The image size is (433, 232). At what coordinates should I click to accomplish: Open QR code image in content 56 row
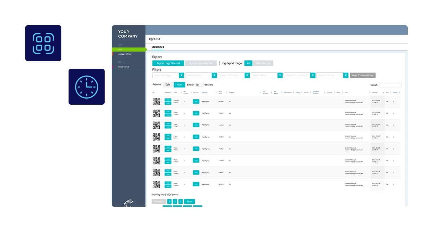[x=156, y=161]
